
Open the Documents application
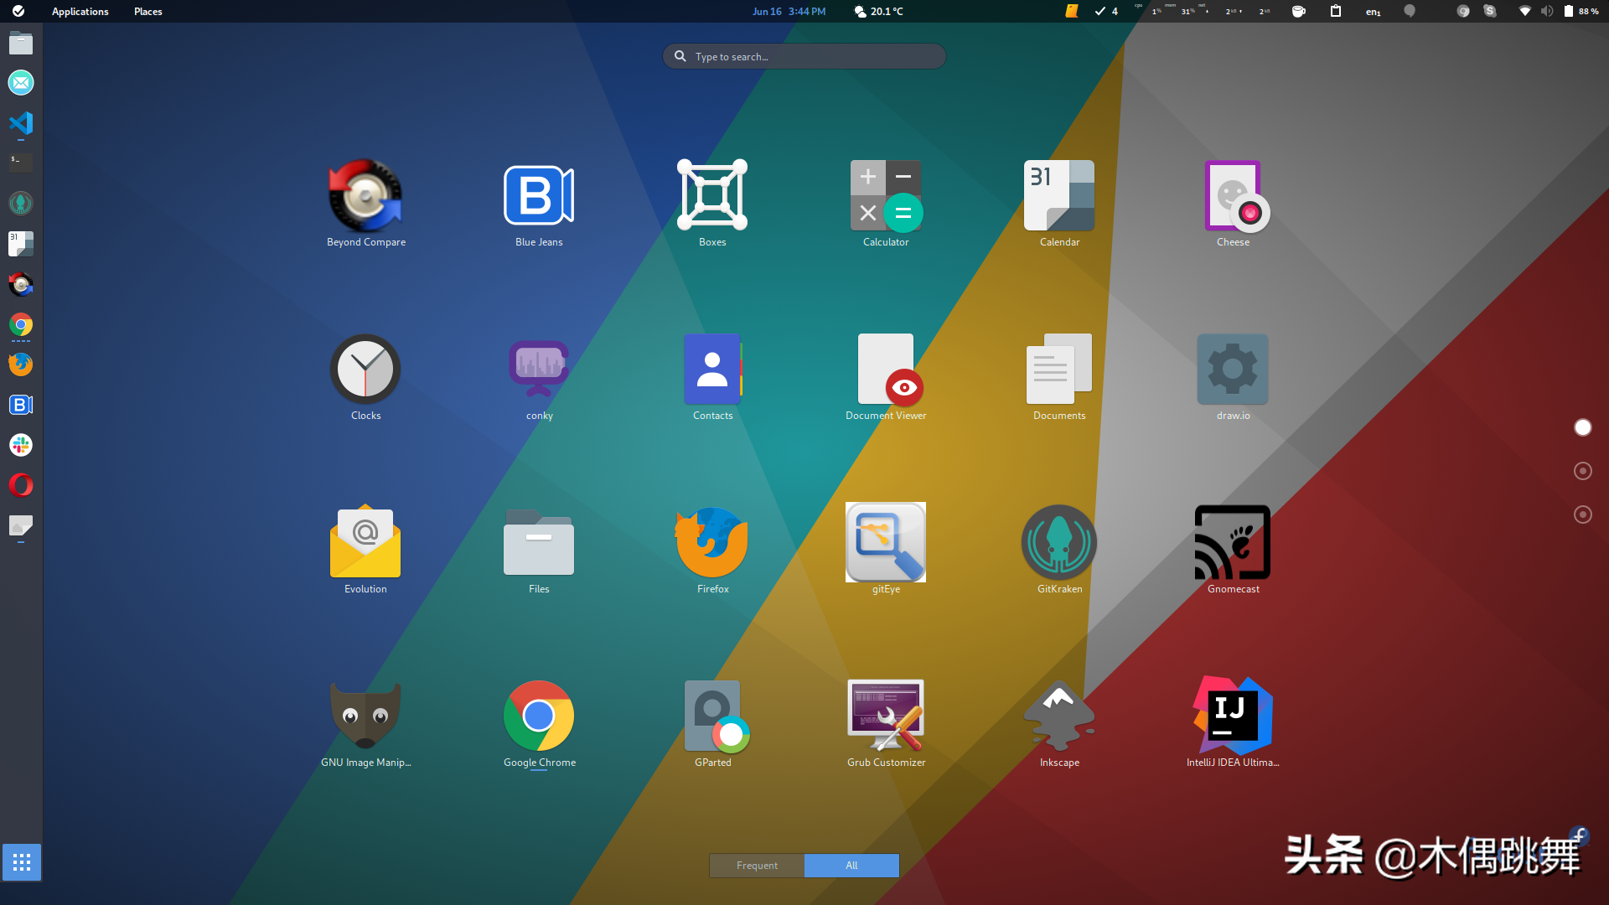pos(1059,377)
